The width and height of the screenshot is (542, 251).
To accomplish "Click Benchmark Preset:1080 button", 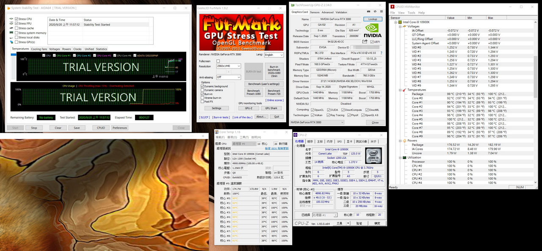I will pyautogui.click(x=254, y=92).
